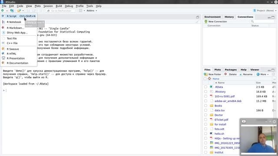Open the Addins dropdown
This screenshot has height=156, width=278.
pyautogui.click(x=92, y=10)
